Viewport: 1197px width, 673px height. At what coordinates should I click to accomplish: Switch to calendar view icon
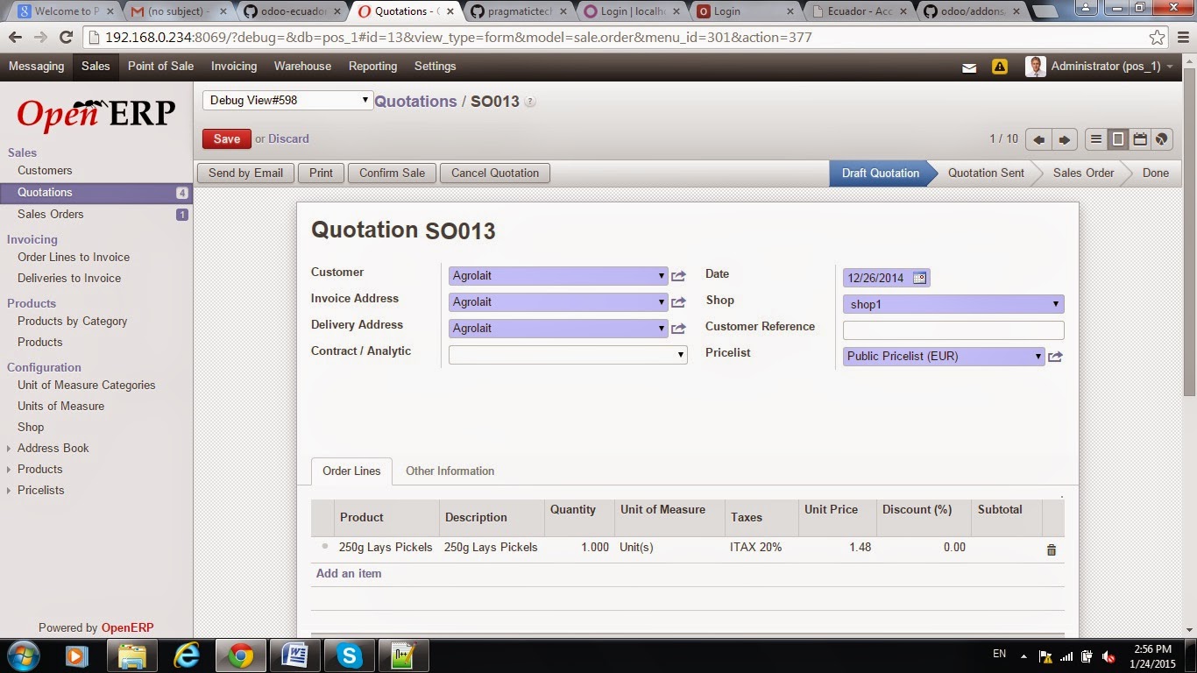click(1140, 139)
